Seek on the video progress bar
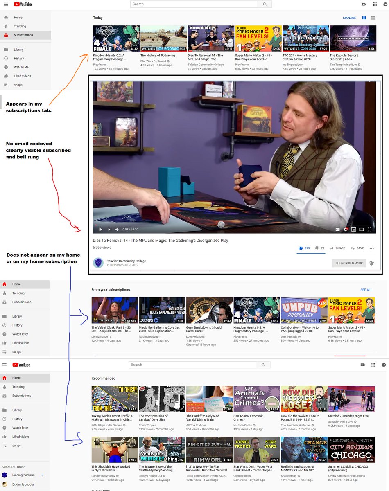 coord(234,225)
